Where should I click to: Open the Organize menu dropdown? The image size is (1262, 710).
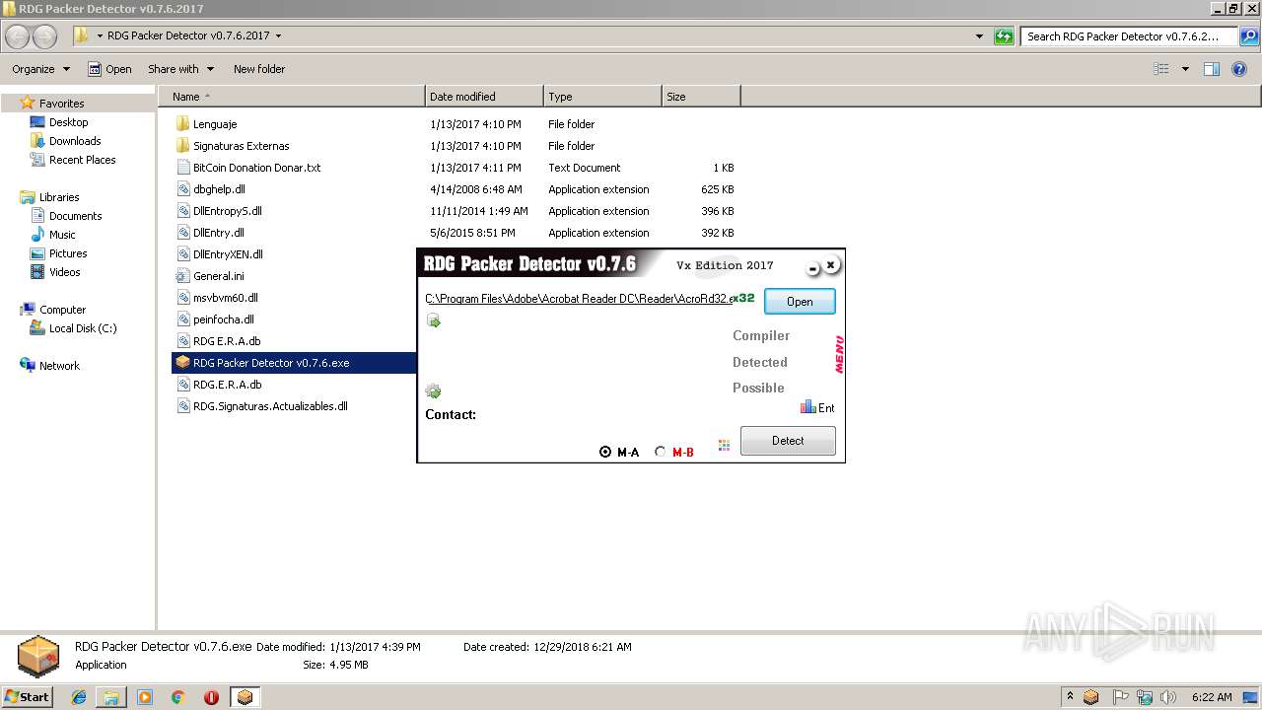coord(40,69)
